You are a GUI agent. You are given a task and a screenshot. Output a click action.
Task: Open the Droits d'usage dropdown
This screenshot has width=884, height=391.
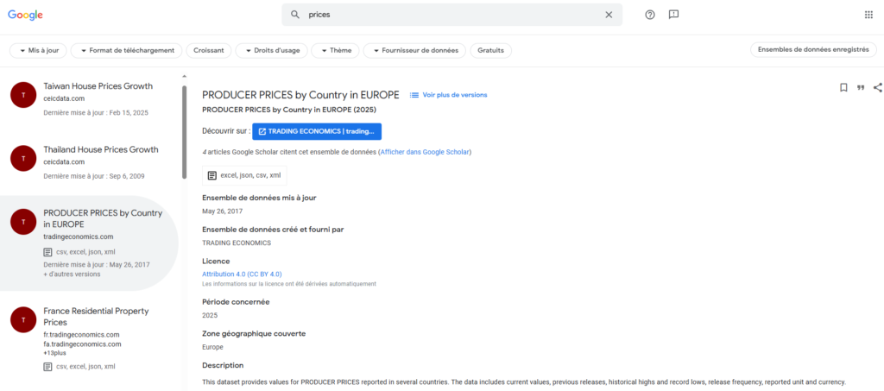point(272,51)
